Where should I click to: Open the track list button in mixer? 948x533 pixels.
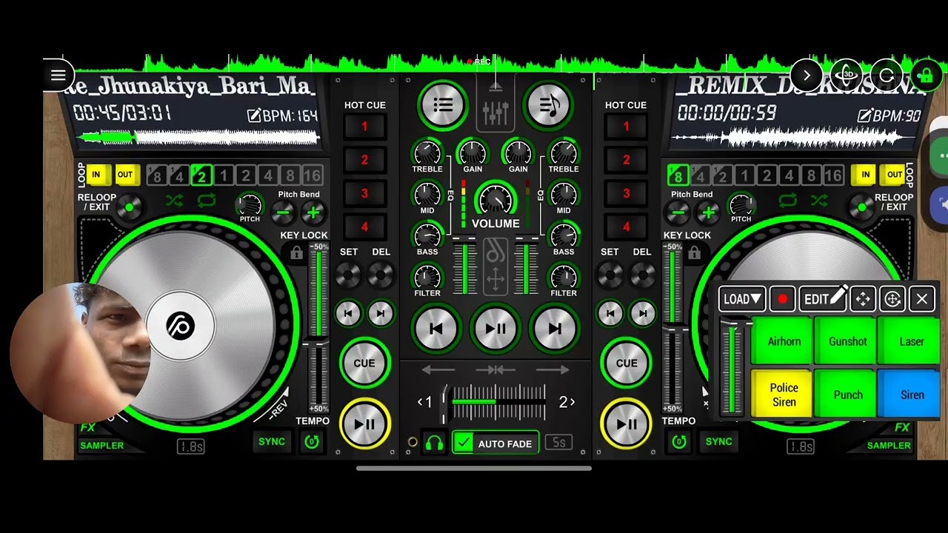[443, 106]
